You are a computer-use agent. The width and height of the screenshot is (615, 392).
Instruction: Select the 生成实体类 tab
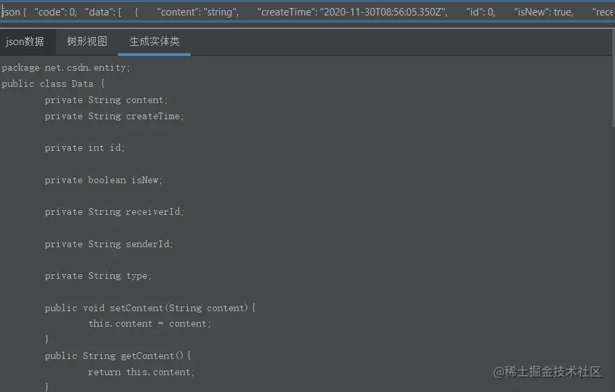154,42
